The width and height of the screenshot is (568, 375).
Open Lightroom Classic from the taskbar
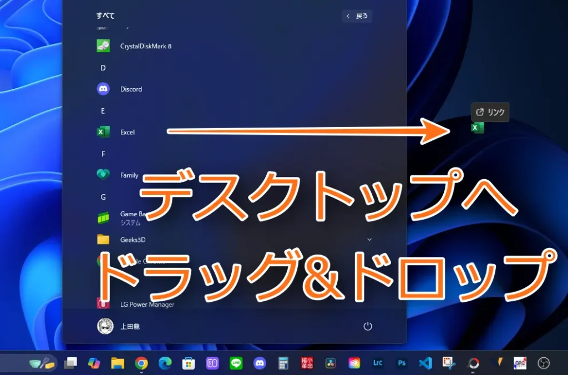coord(378,363)
